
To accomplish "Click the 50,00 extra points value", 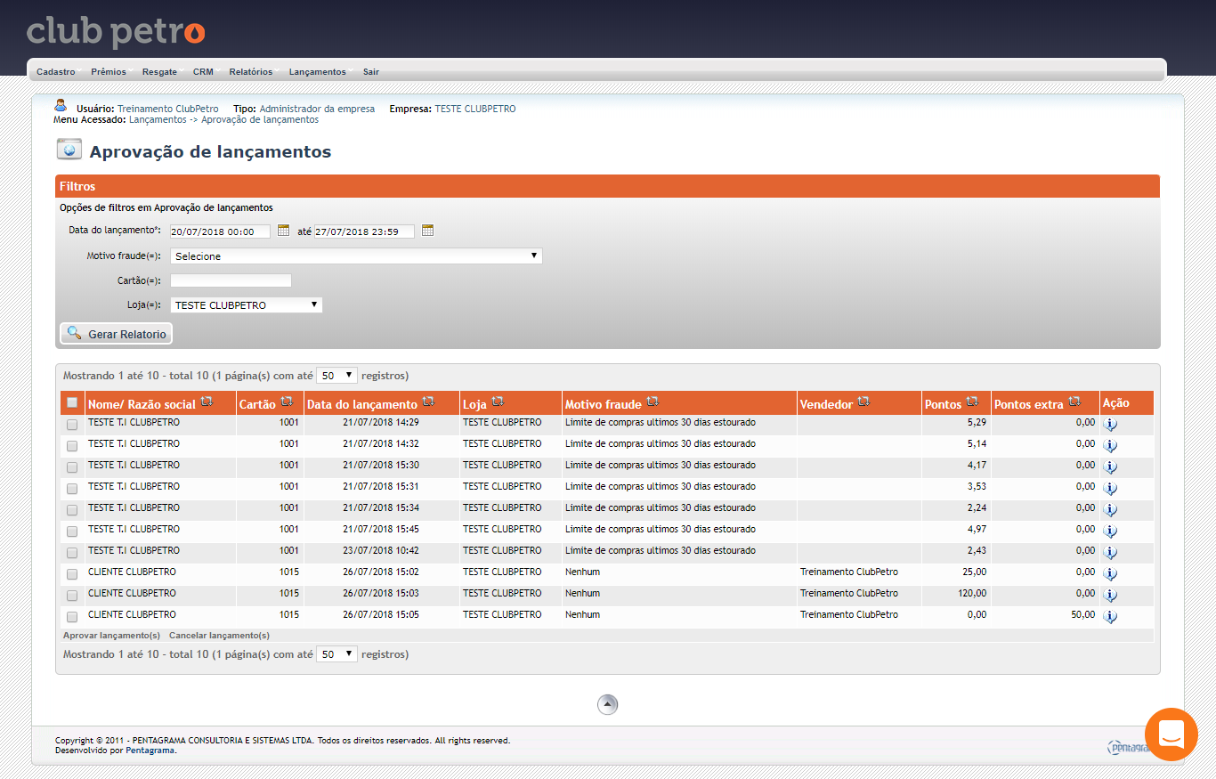I will click(1083, 614).
